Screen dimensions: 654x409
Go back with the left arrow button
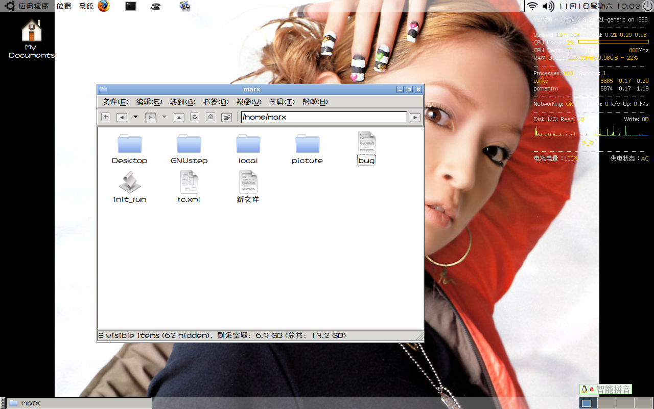click(x=122, y=117)
